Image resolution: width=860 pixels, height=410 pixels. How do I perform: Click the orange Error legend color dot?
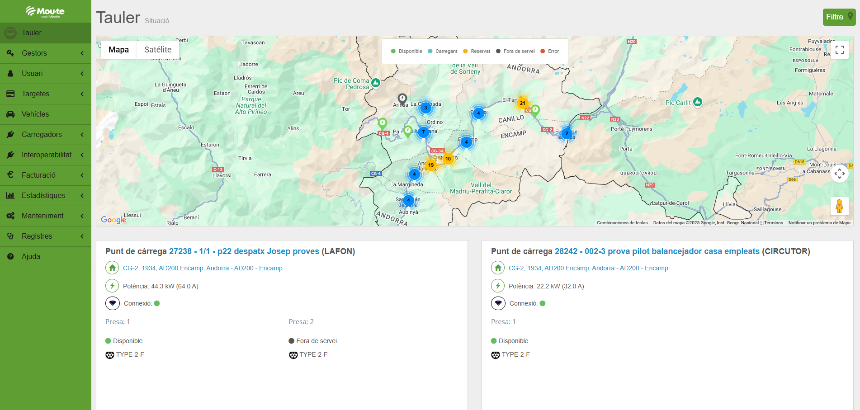(543, 51)
